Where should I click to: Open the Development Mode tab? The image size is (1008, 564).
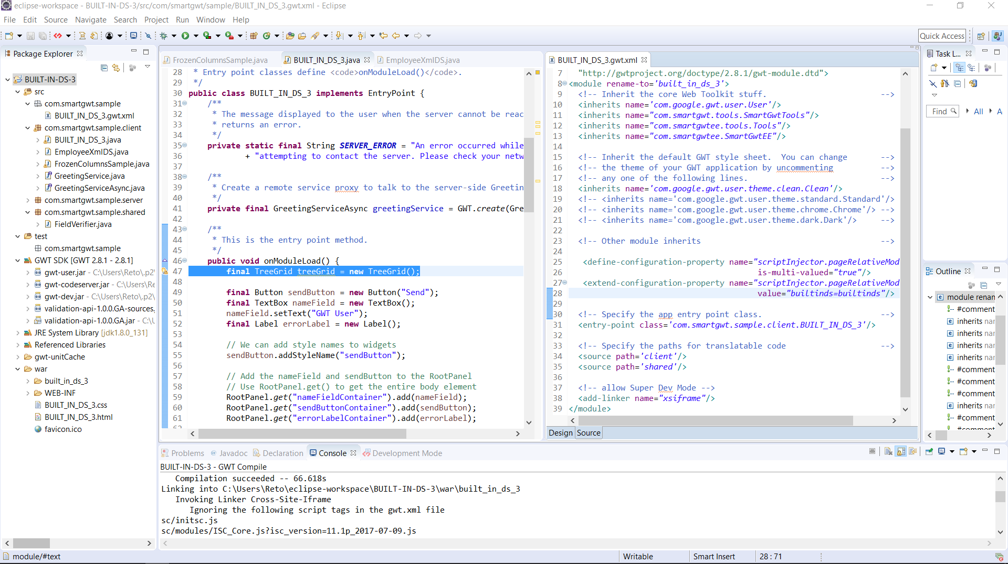[x=403, y=453]
